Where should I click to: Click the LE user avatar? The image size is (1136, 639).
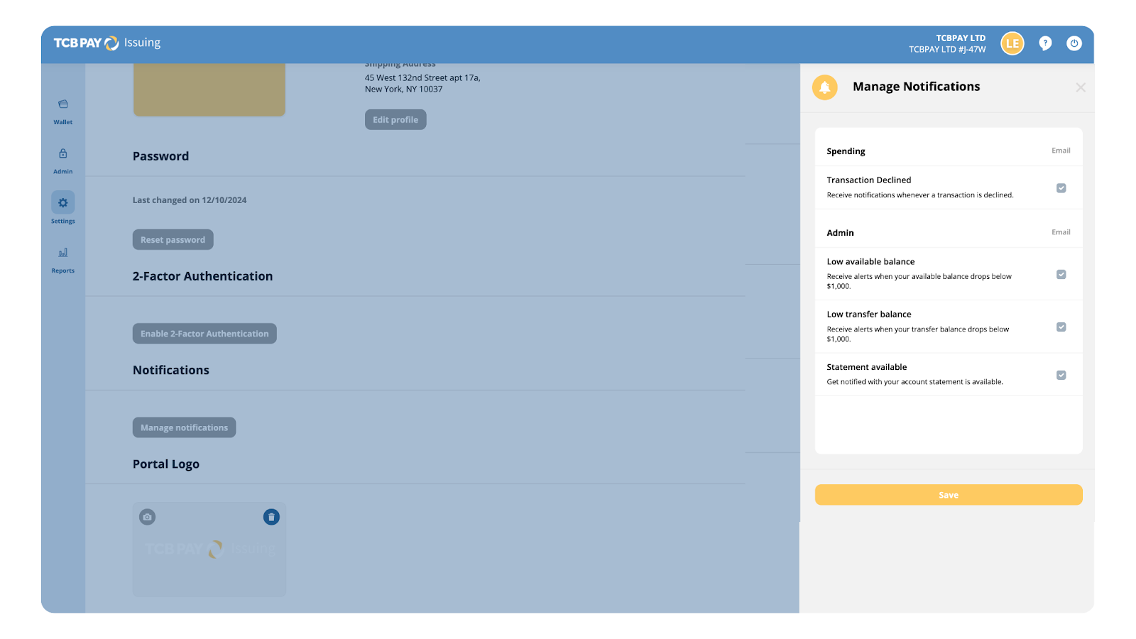tap(1012, 43)
